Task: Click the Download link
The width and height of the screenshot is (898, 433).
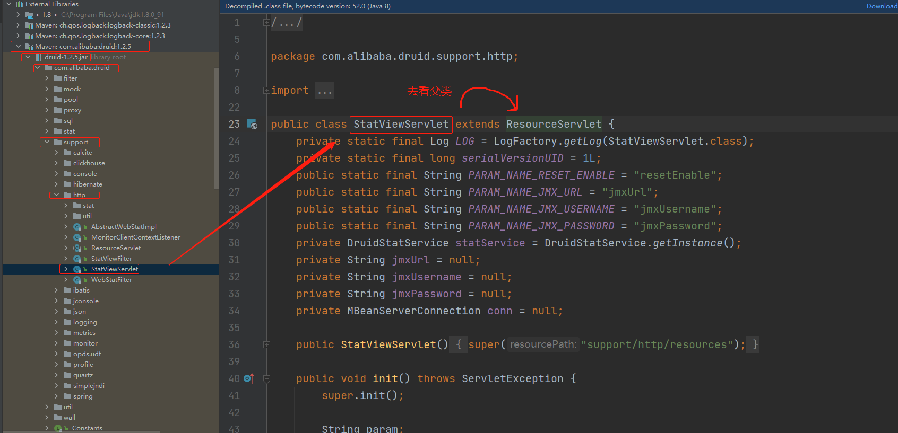Action: coord(882,6)
